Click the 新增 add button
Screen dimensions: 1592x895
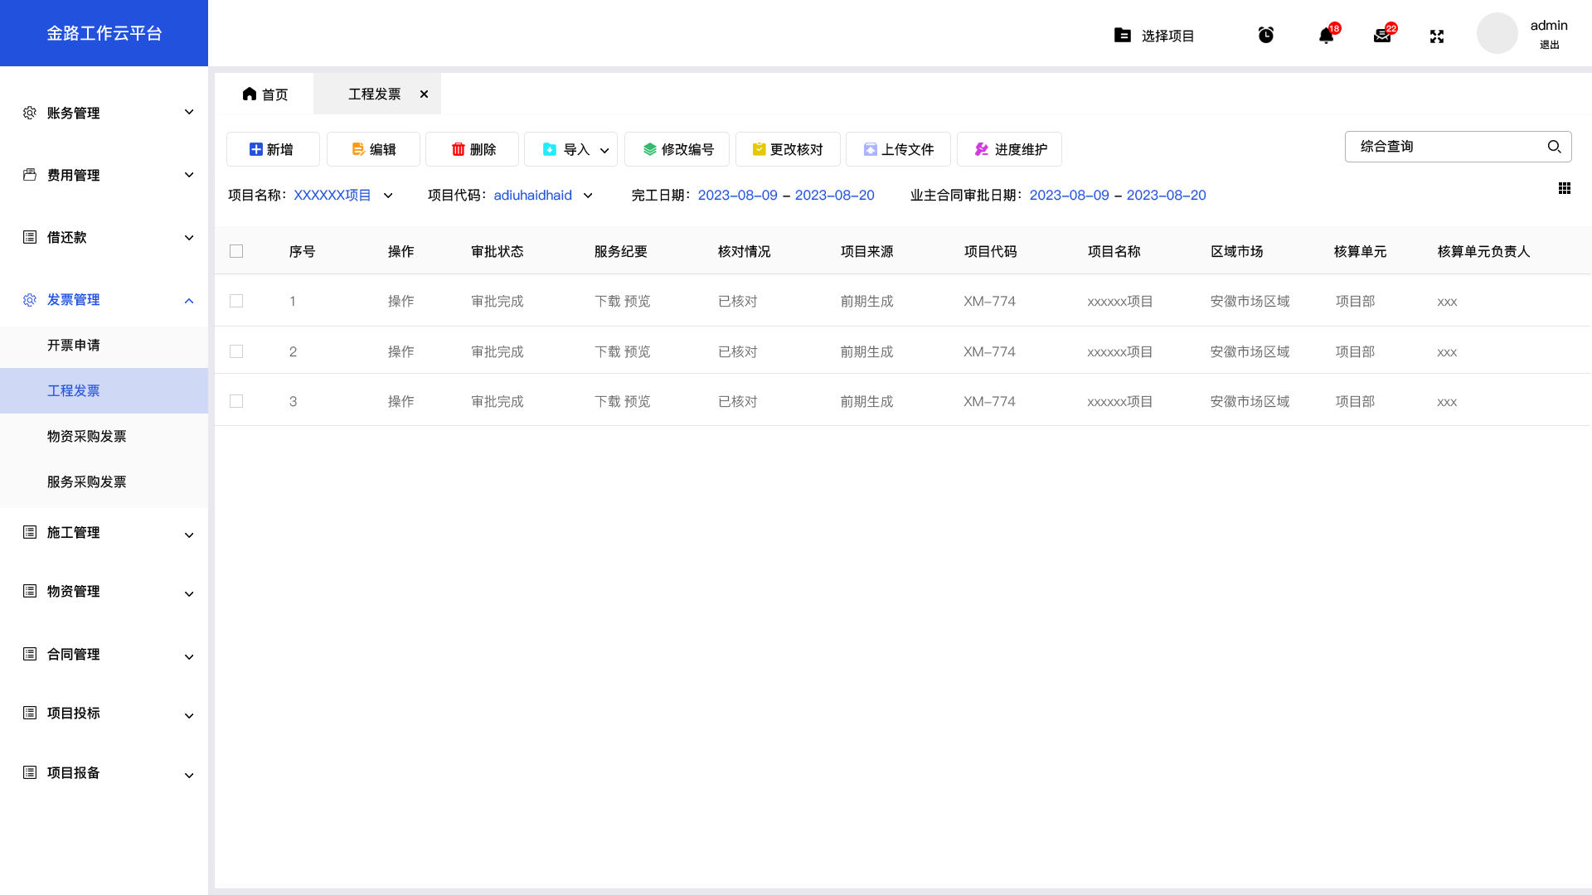pyautogui.click(x=273, y=149)
